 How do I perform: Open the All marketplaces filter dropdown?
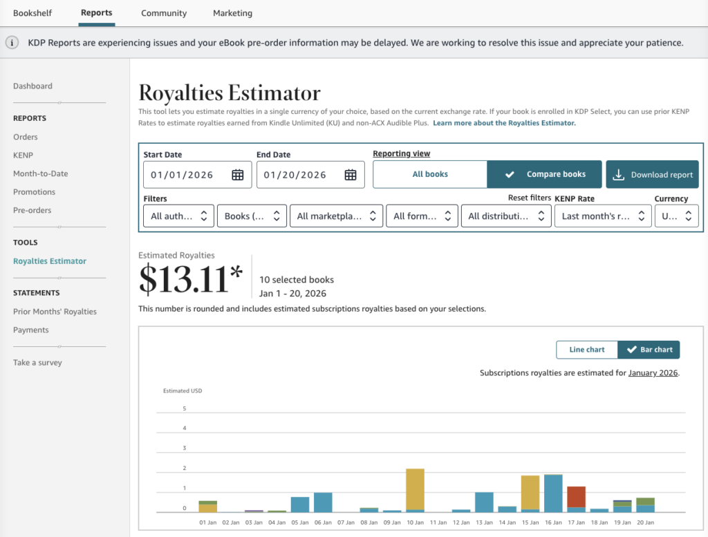pyautogui.click(x=336, y=216)
